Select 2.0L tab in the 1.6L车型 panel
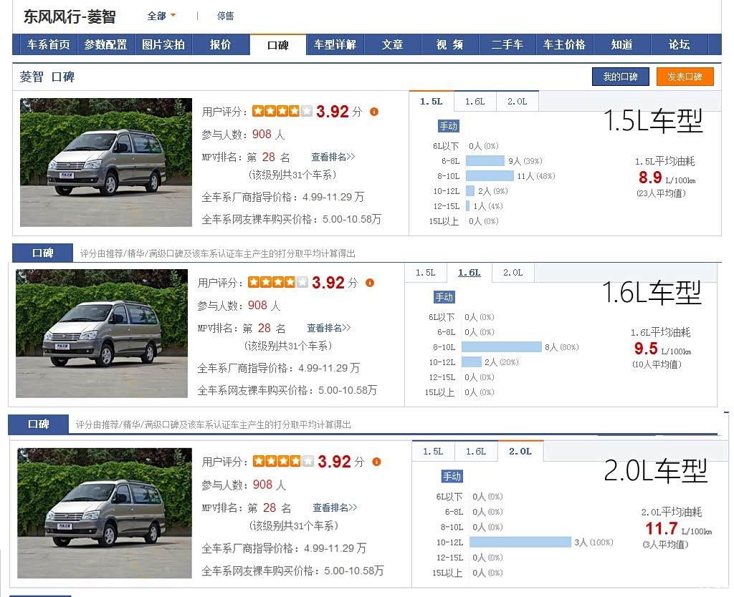 pyautogui.click(x=513, y=273)
